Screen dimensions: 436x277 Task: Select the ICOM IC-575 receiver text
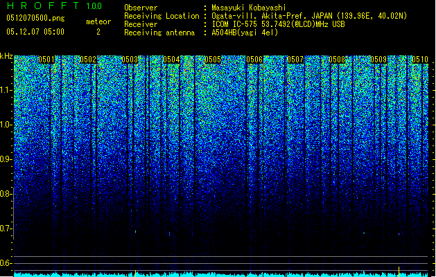tap(278, 24)
